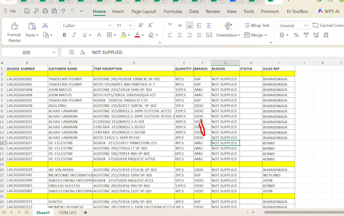Screen dimensions: 344x216
Task: Switch to the Formulas tab
Action: 173,12
